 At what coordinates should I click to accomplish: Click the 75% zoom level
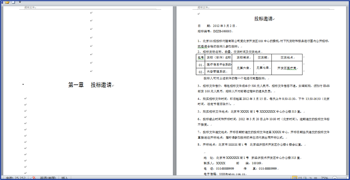pyautogui.click(x=325, y=178)
